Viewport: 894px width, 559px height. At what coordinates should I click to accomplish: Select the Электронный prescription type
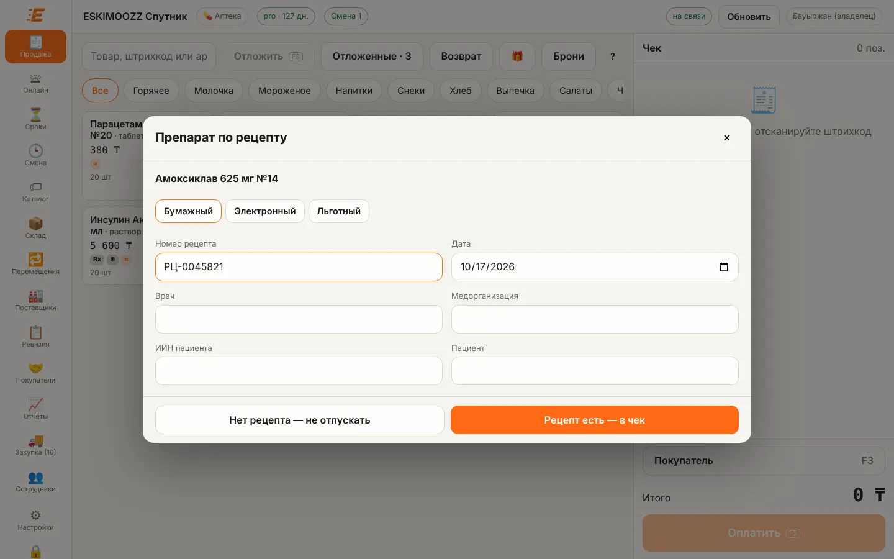(x=265, y=211)
